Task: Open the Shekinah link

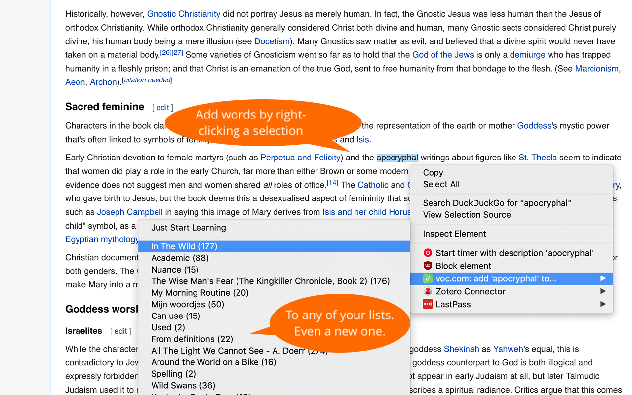Action: 462,349
